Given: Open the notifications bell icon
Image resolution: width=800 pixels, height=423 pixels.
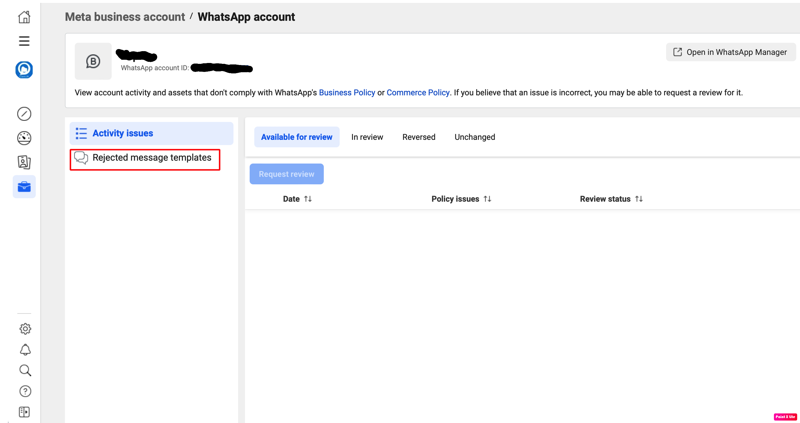Looking at the screenshot, I should point(25,349).
